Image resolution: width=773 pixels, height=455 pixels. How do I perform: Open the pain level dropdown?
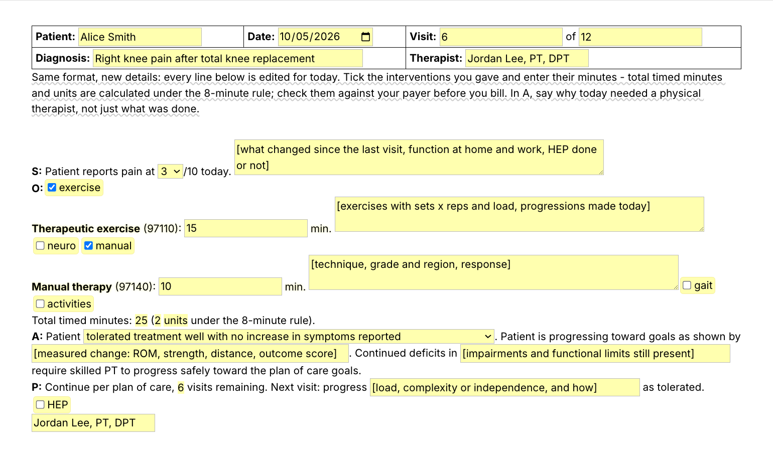click(170, 172)
